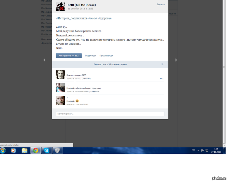This screenshot has height=182, width=228.
Task: Show hidden system tray icons
Action: pyautogui.click(x=198, y=150)
